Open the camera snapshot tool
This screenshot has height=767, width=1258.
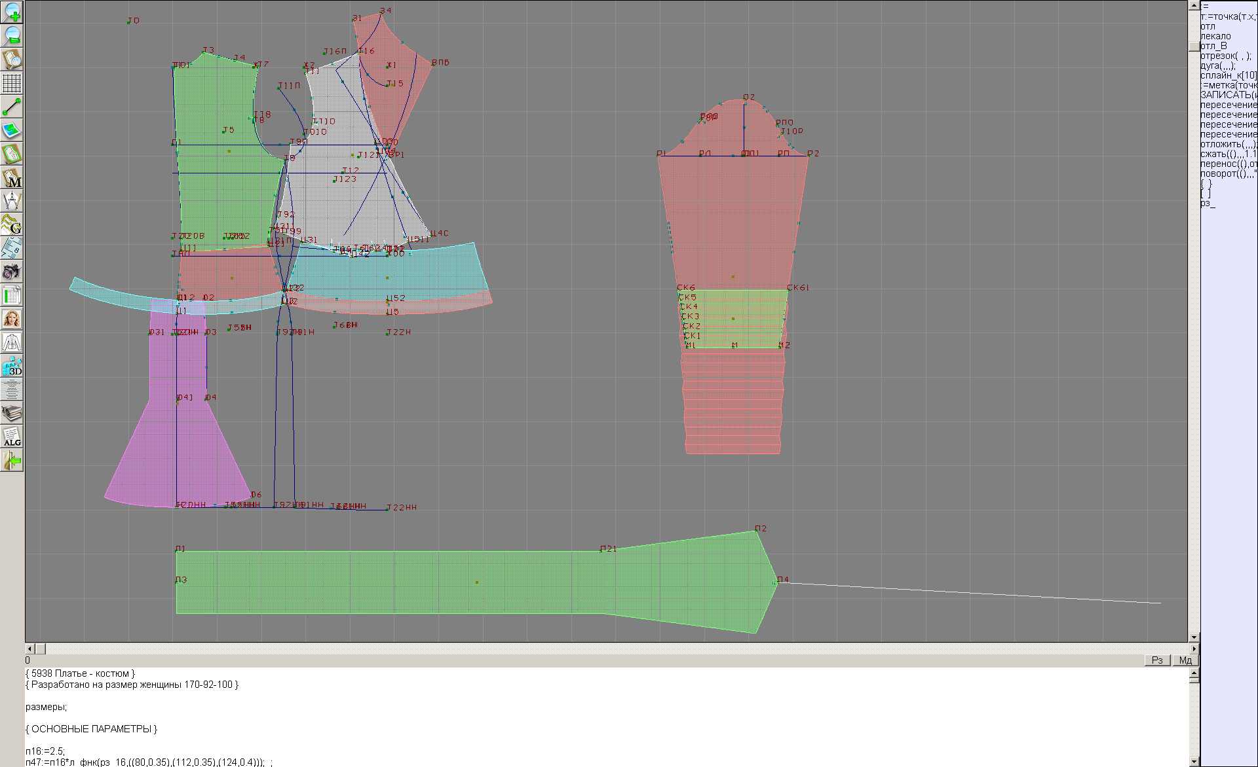click(x=12, y=272)
